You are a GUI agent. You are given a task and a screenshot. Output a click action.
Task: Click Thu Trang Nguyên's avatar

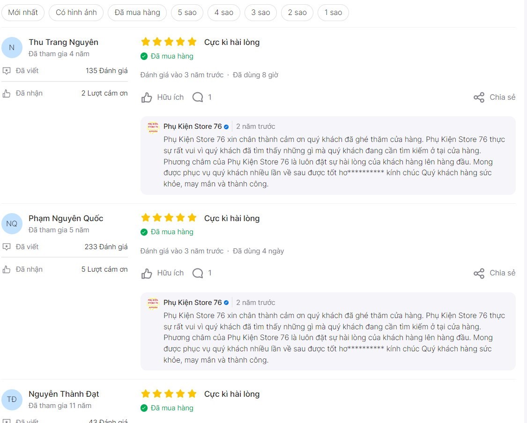[12, 47]
